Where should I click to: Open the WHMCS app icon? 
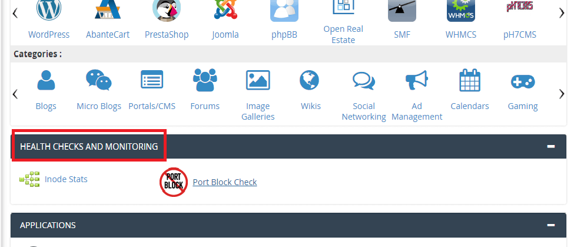tap(460, 10)
